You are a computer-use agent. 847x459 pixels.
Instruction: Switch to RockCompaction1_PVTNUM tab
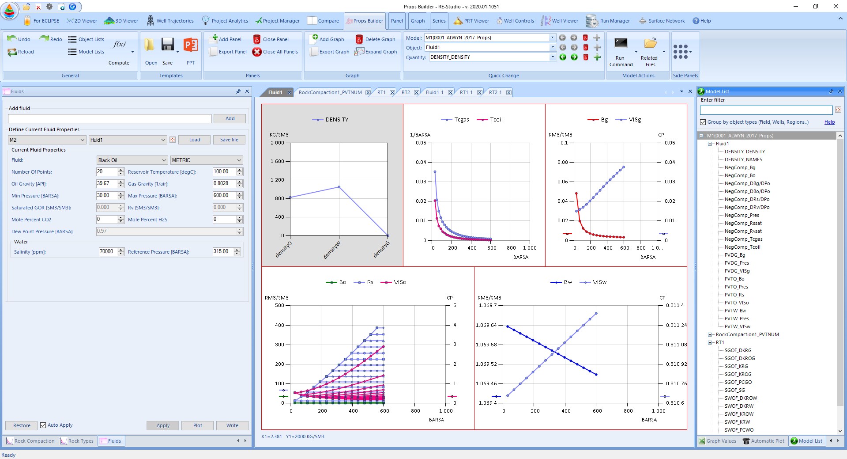tap(330, 92)
